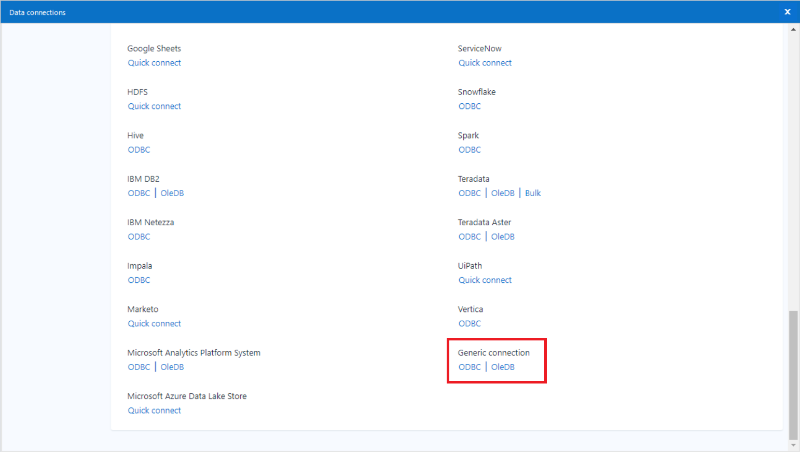Open Vertica ODBC connection
800x452 pixels.
(x=470, y=323)
